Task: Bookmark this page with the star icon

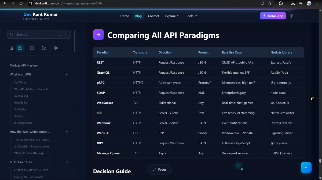Action: [270, 3]
